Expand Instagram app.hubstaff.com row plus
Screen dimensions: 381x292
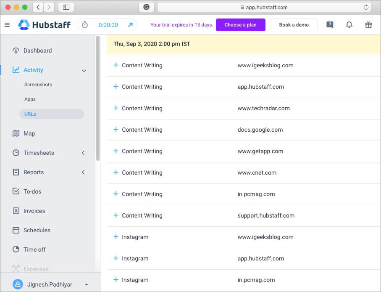116,258
